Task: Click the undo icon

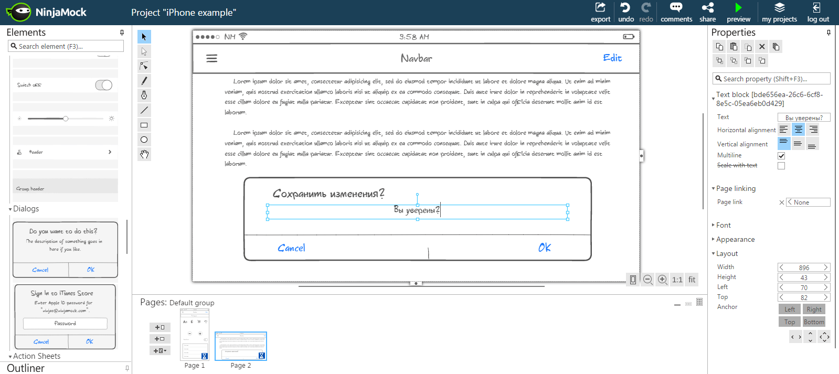Action: (625, 12)
